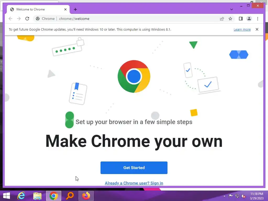Screen dimensions: 268x201
Task: Click Chrome icon in the taskbar
Action: click(53, 196)
